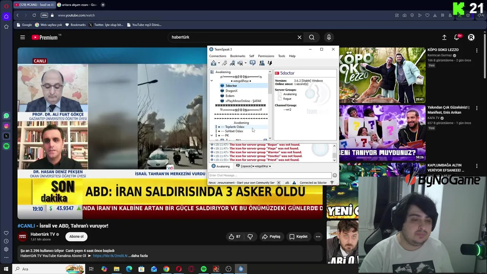Open YouTube notifications bell
The image size is (487, 274).
tap(457, 37)
